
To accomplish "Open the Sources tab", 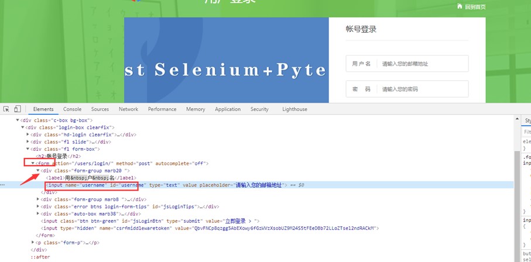I will point(100,109).
